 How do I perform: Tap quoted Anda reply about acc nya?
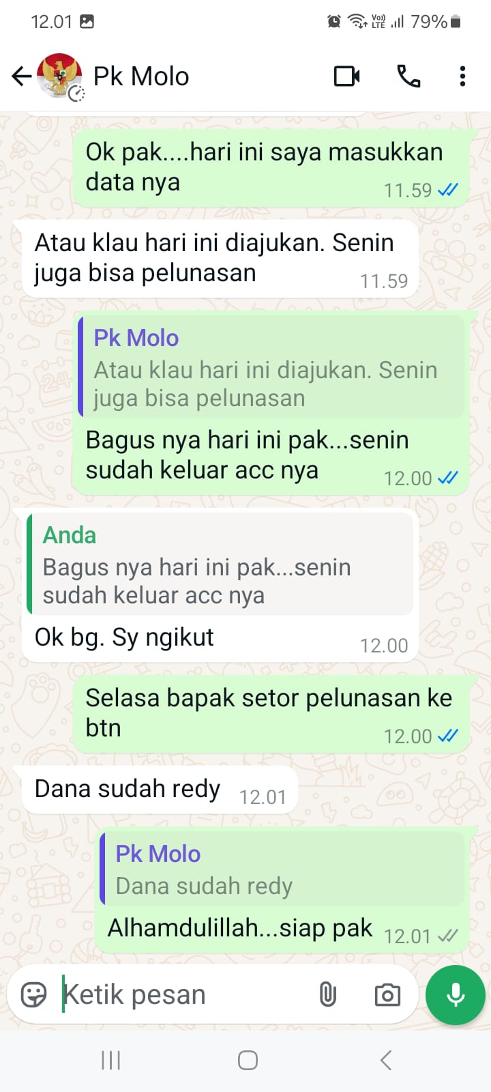[220, 564]
